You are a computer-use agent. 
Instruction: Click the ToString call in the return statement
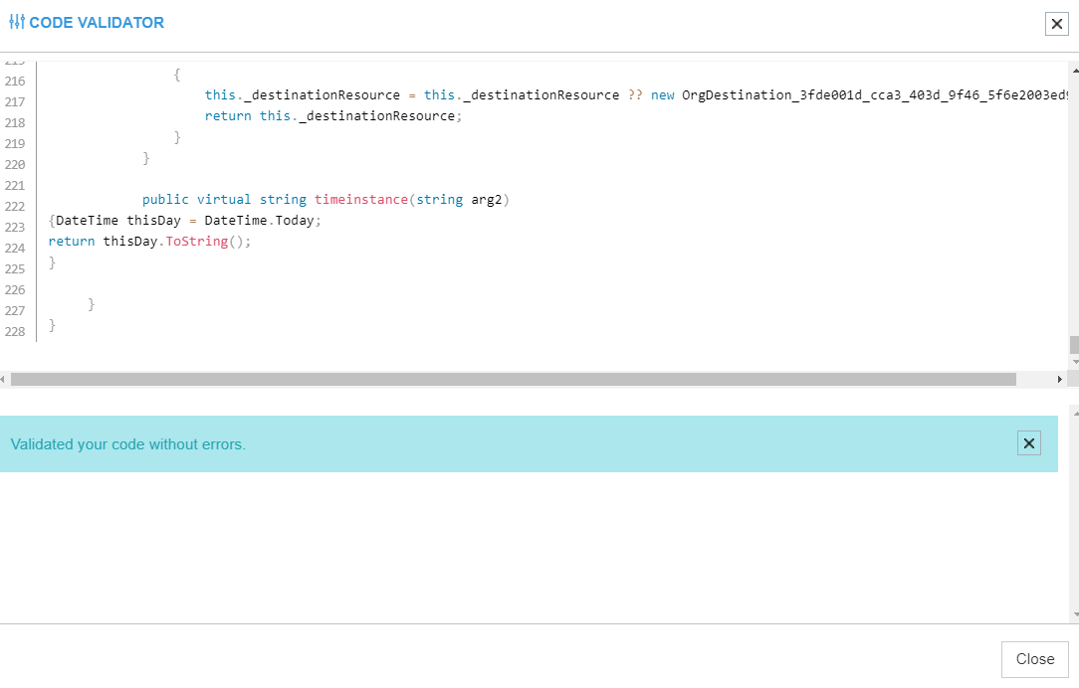pyautogui.click(x=196, y=242)
